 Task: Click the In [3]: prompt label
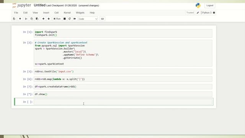coord(28,72)
